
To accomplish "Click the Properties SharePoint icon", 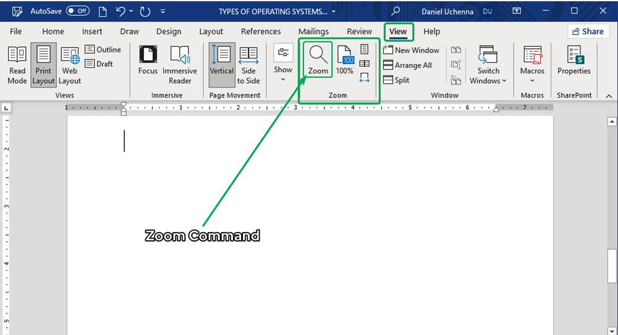I will click(x=574, y=62).
